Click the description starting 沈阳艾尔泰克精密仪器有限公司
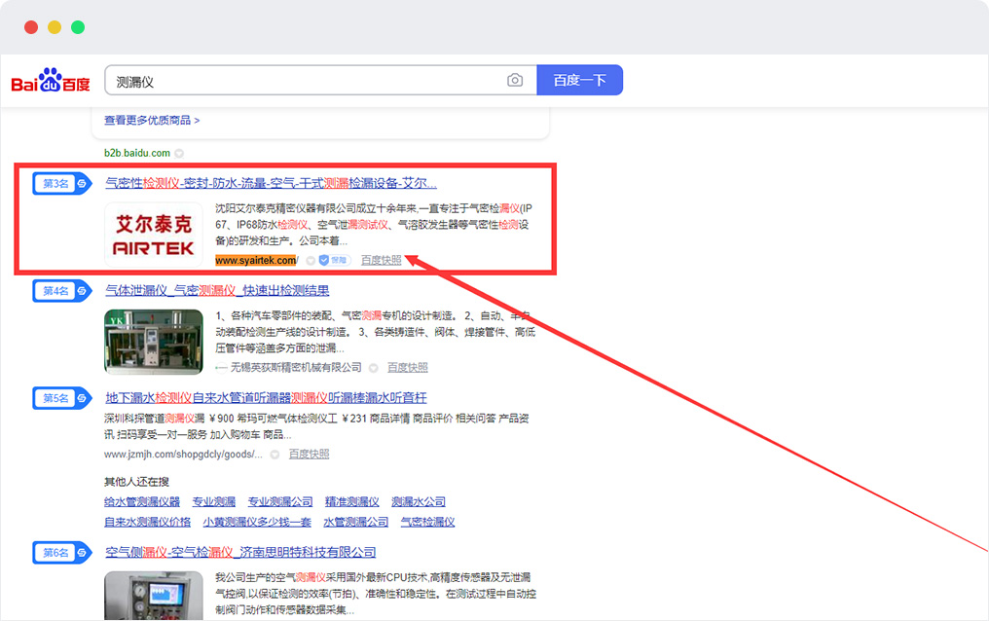The width and height of the screenshot is (989, 621). click(374, 225)
